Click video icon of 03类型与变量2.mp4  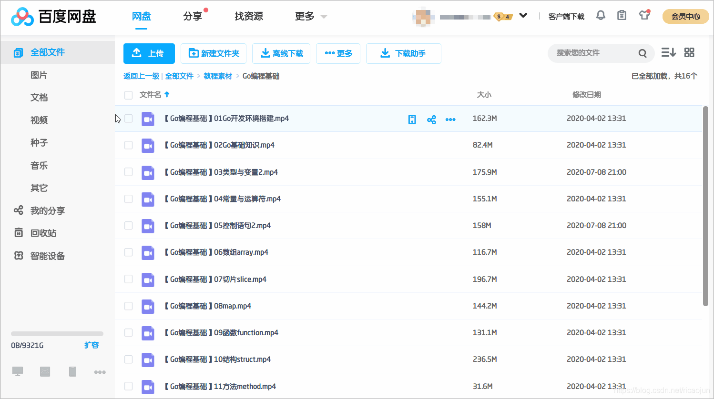148,173
